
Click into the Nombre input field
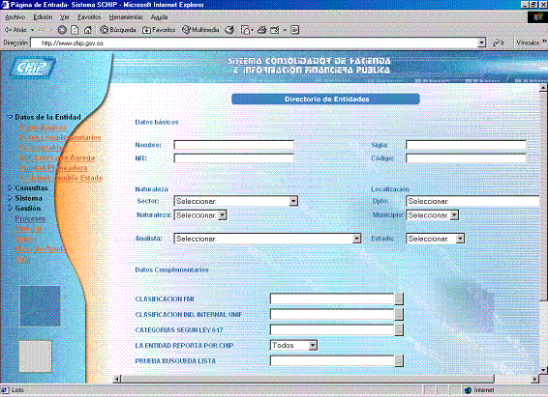(233, 145)
